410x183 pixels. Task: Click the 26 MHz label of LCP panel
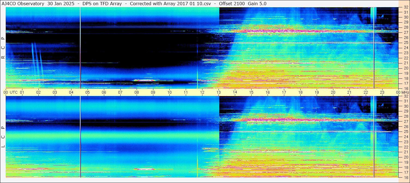tap(406, 126)
